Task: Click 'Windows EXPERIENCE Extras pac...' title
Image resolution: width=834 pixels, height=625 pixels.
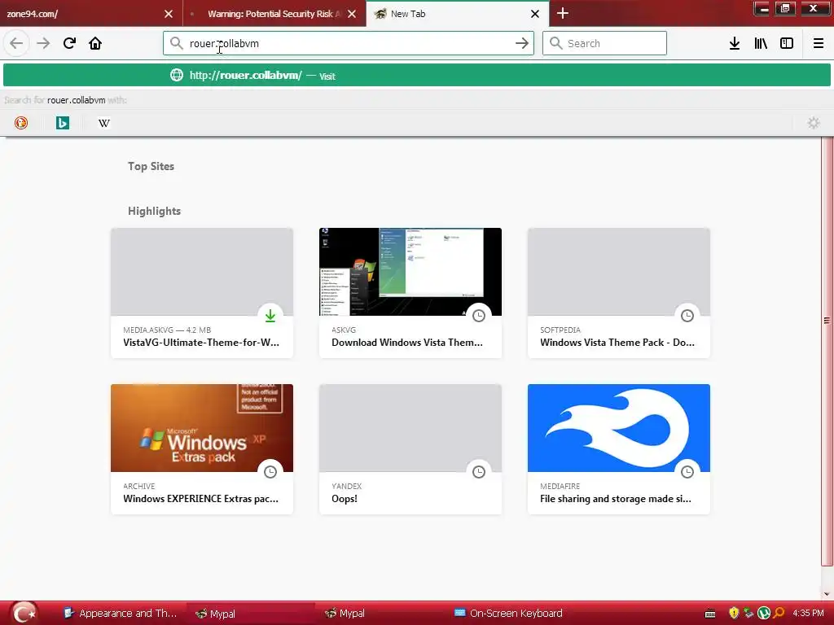Action: pos(200,499)
